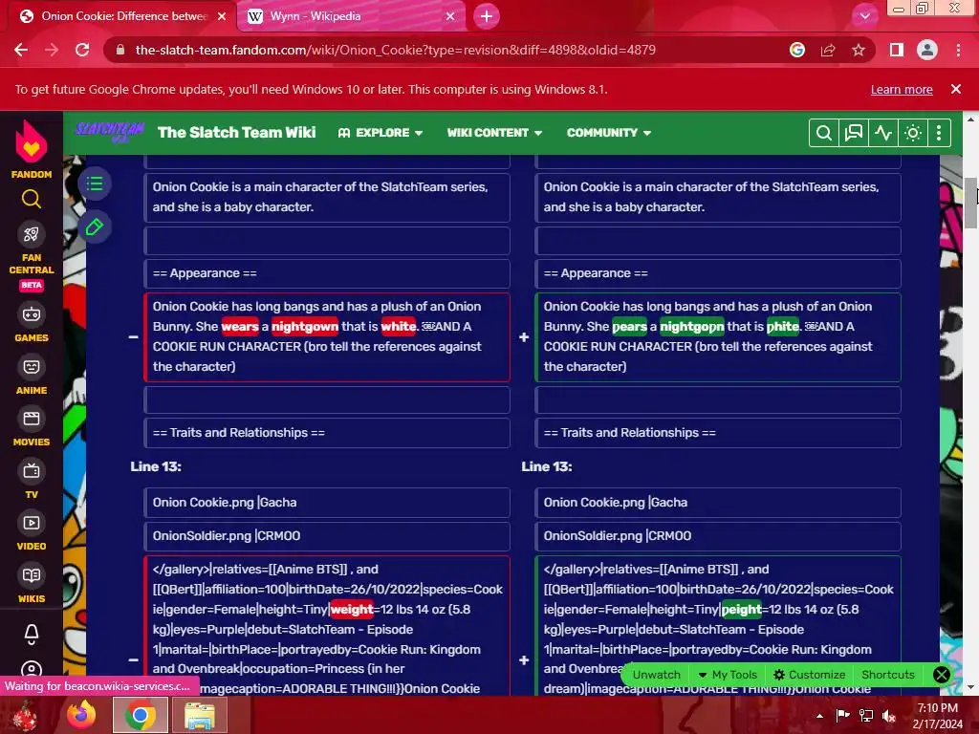Click right 'OnionSoldier.png |CRMOO' line
This screenshot has height=734, width=979.
pos(717,535)
